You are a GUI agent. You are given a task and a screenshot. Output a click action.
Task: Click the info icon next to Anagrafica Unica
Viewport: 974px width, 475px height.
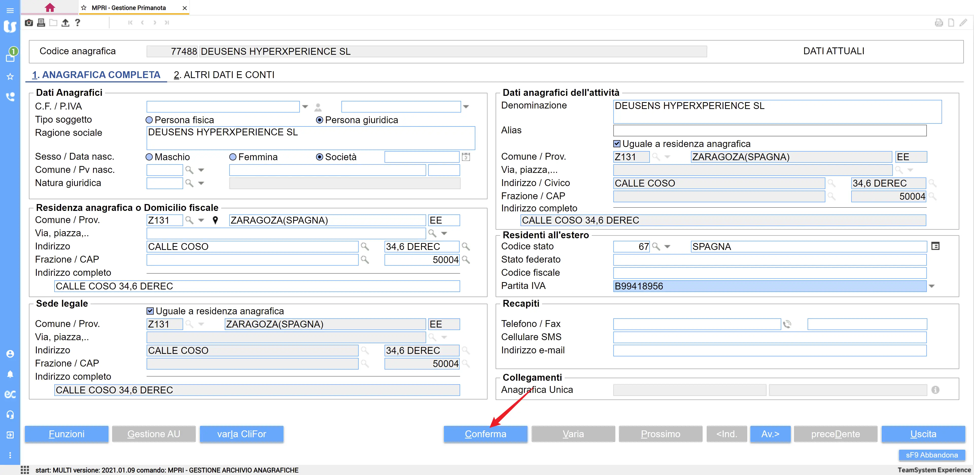pos(935,390)
